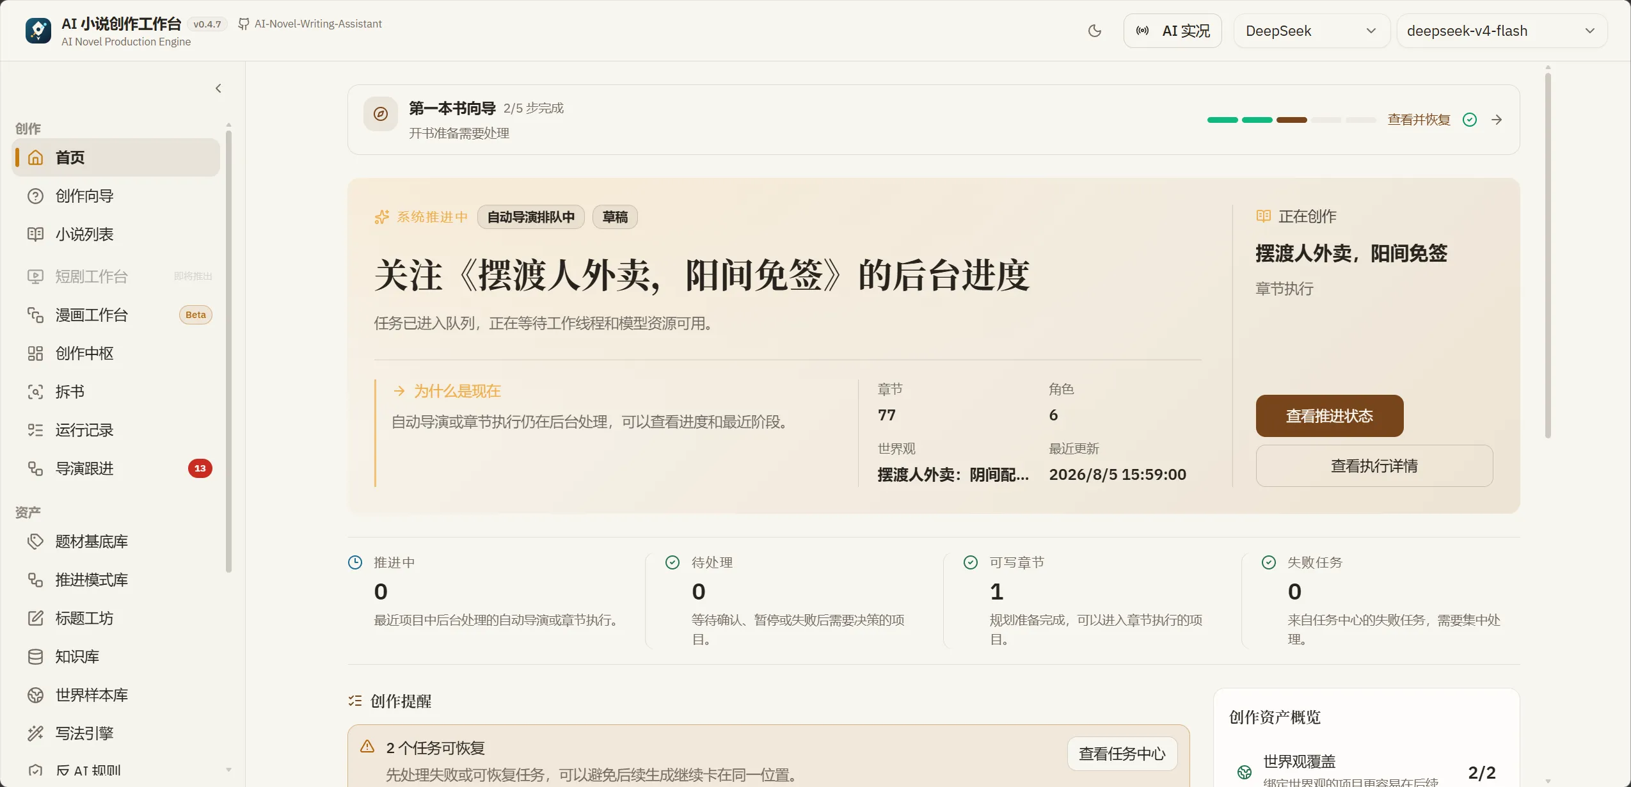Click the 题材基底库 tag icon
The width and height of the screenshot is (1631, 787).
35,541
